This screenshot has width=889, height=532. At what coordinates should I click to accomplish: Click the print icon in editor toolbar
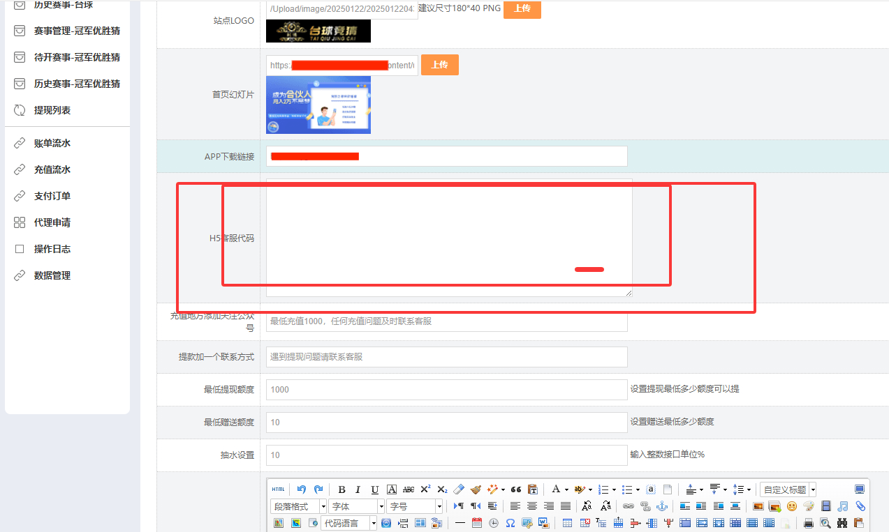809,523
